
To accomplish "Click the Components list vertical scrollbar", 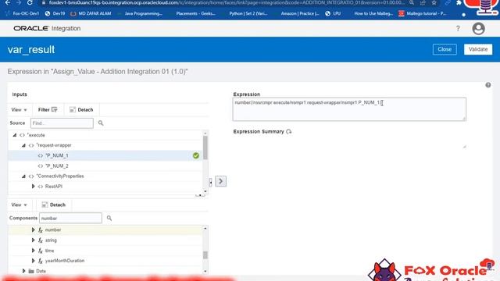I will pos(205,255).
